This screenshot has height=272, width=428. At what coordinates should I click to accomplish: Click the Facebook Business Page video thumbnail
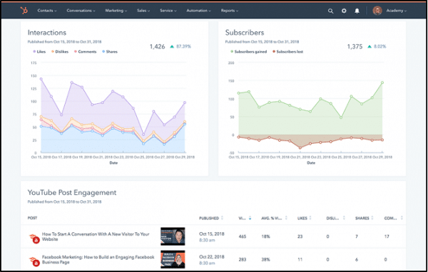pyautogui.click(x=173, y=259)
